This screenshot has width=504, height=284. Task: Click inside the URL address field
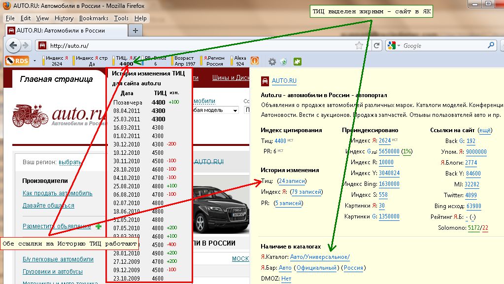tap(197, 46)
